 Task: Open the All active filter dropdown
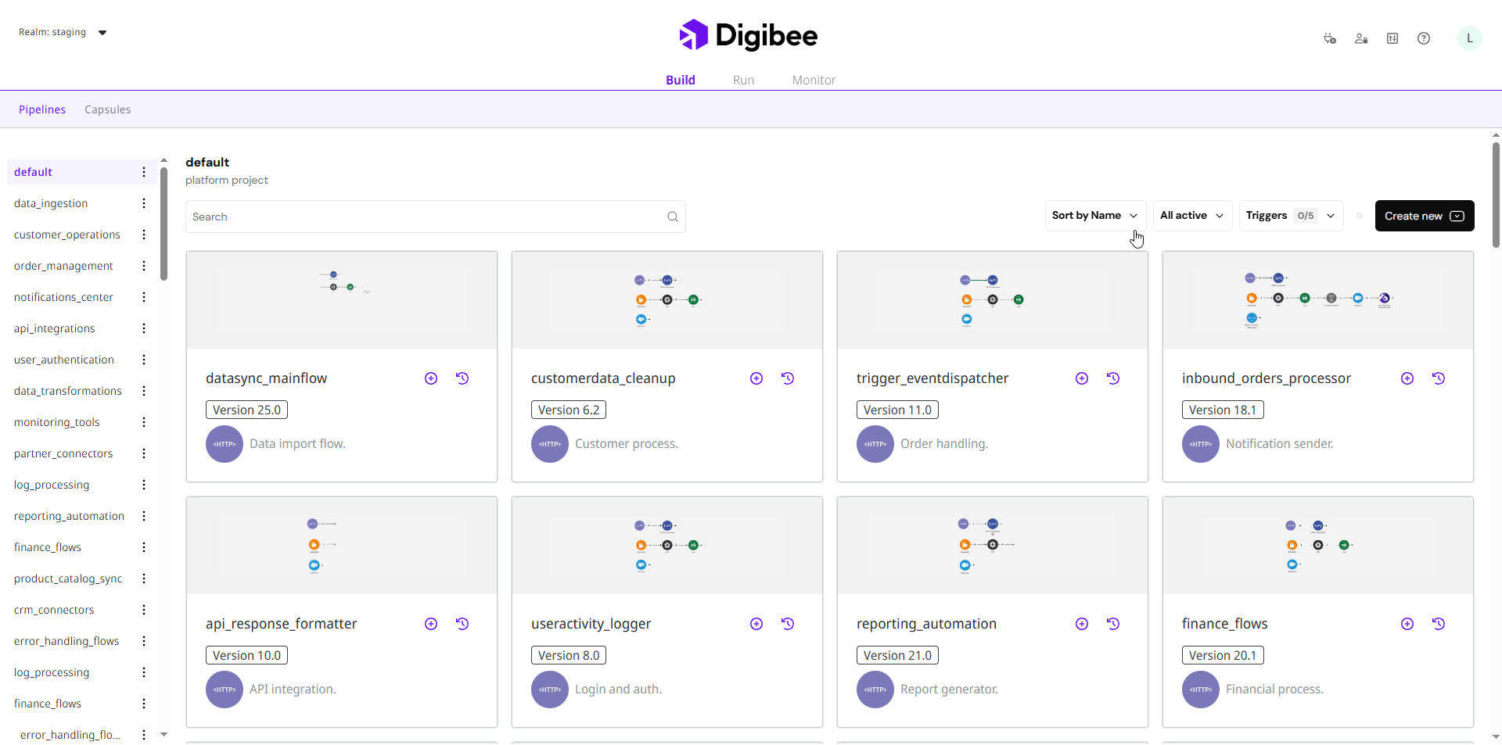(1191, 216)
